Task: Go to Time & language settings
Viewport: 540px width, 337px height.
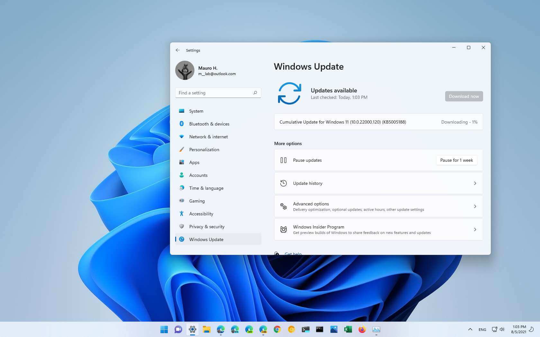Action: [x=206, y=188]
